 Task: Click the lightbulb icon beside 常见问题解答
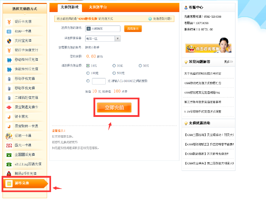pyautogui.click(x=186, y=62)
